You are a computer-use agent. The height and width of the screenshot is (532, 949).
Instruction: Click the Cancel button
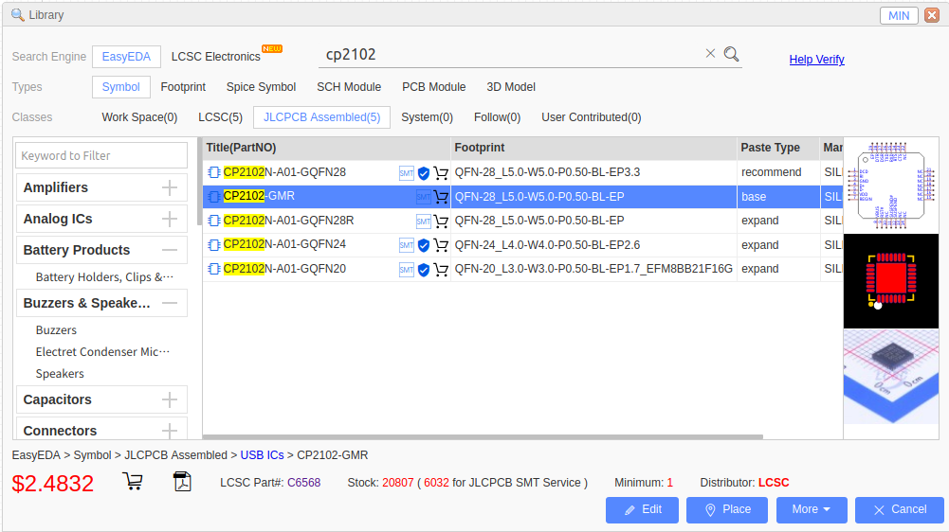[x=900, y=509]
